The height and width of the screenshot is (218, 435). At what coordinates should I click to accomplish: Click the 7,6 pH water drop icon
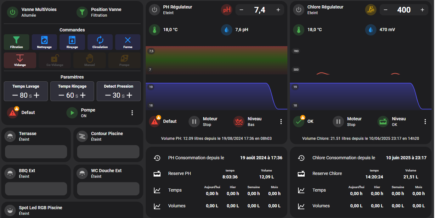(x=227, y=30)
